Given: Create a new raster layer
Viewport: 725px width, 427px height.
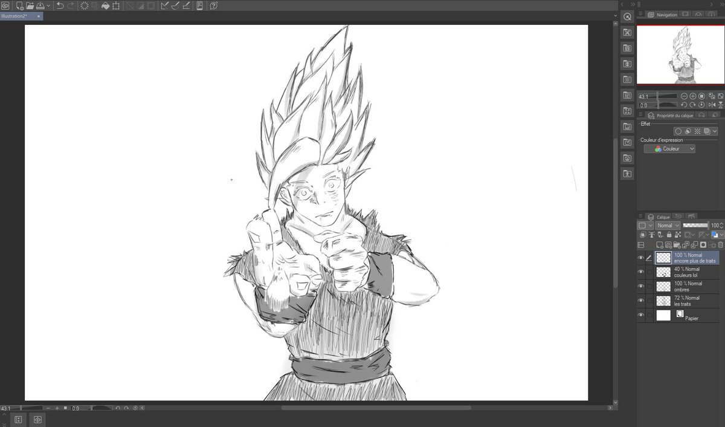Looking at the screenshot, I should (660, 246).
